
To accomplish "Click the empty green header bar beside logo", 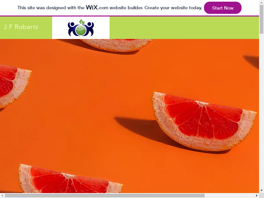I will tap(184, 28).
